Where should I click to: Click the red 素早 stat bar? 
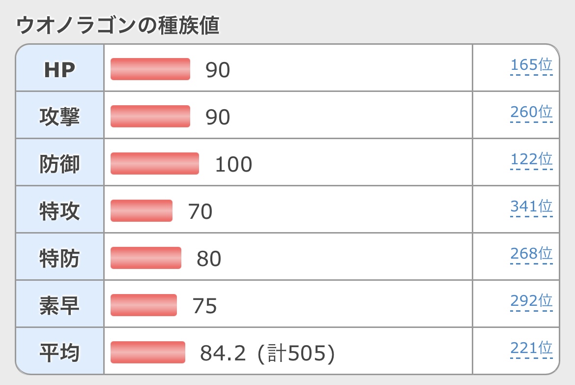click(x=144, y=305)
